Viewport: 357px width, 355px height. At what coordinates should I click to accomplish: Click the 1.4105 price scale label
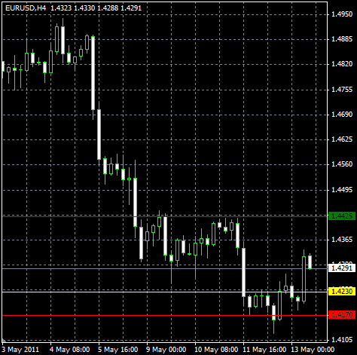click(342, 340)
